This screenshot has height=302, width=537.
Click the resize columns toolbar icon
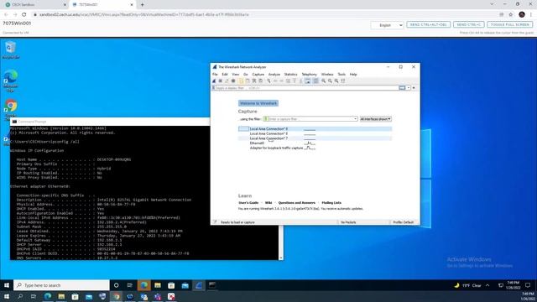[343, 81]
